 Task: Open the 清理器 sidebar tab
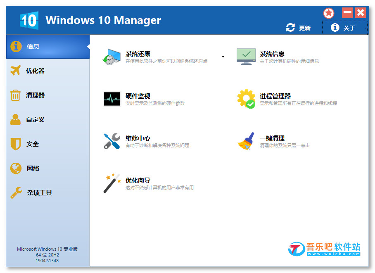(48, 95)
